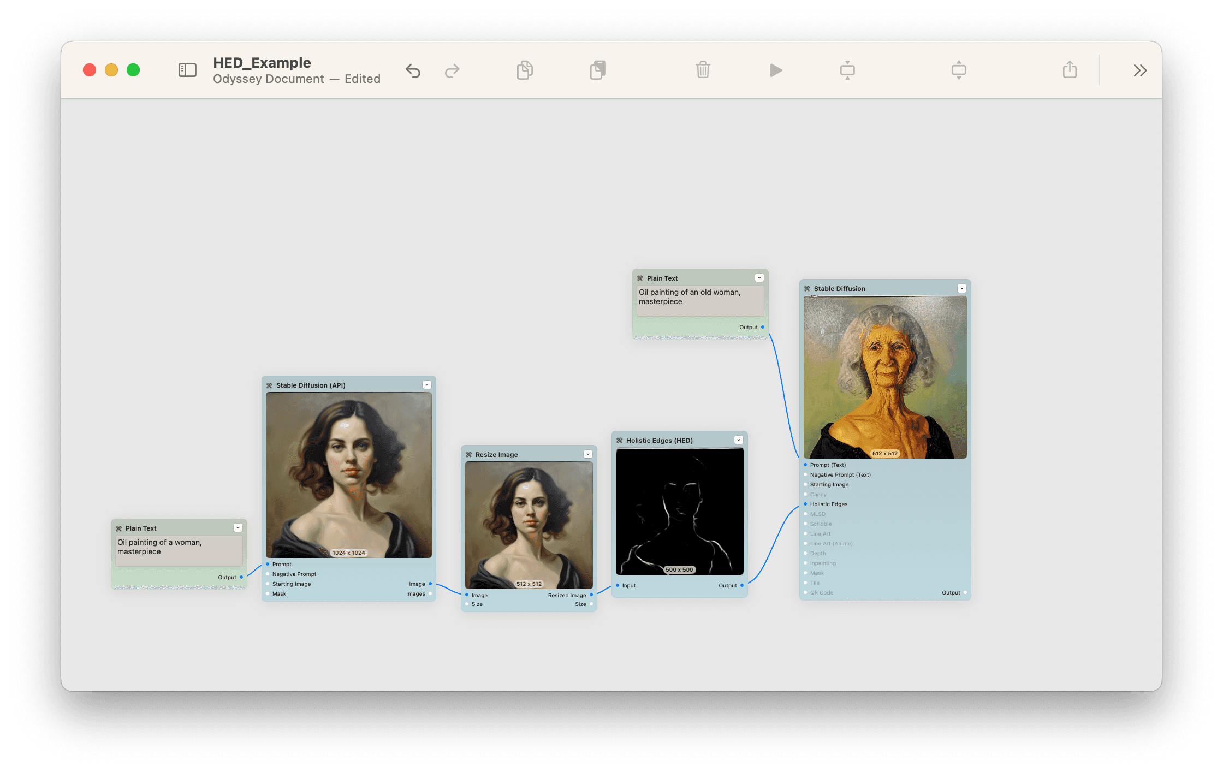The image size is (1223, 772).
Task: Open Stable Diffusion (API) node dropdown
Action: [427, 385]
